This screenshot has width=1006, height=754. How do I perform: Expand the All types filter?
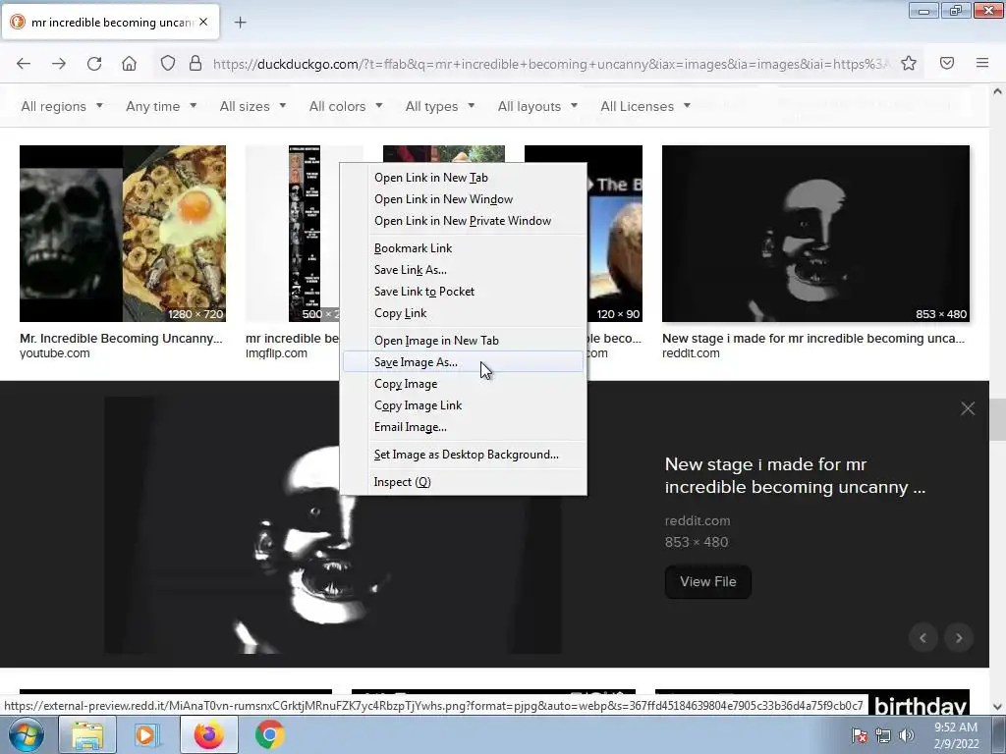(x=440, y=106)
